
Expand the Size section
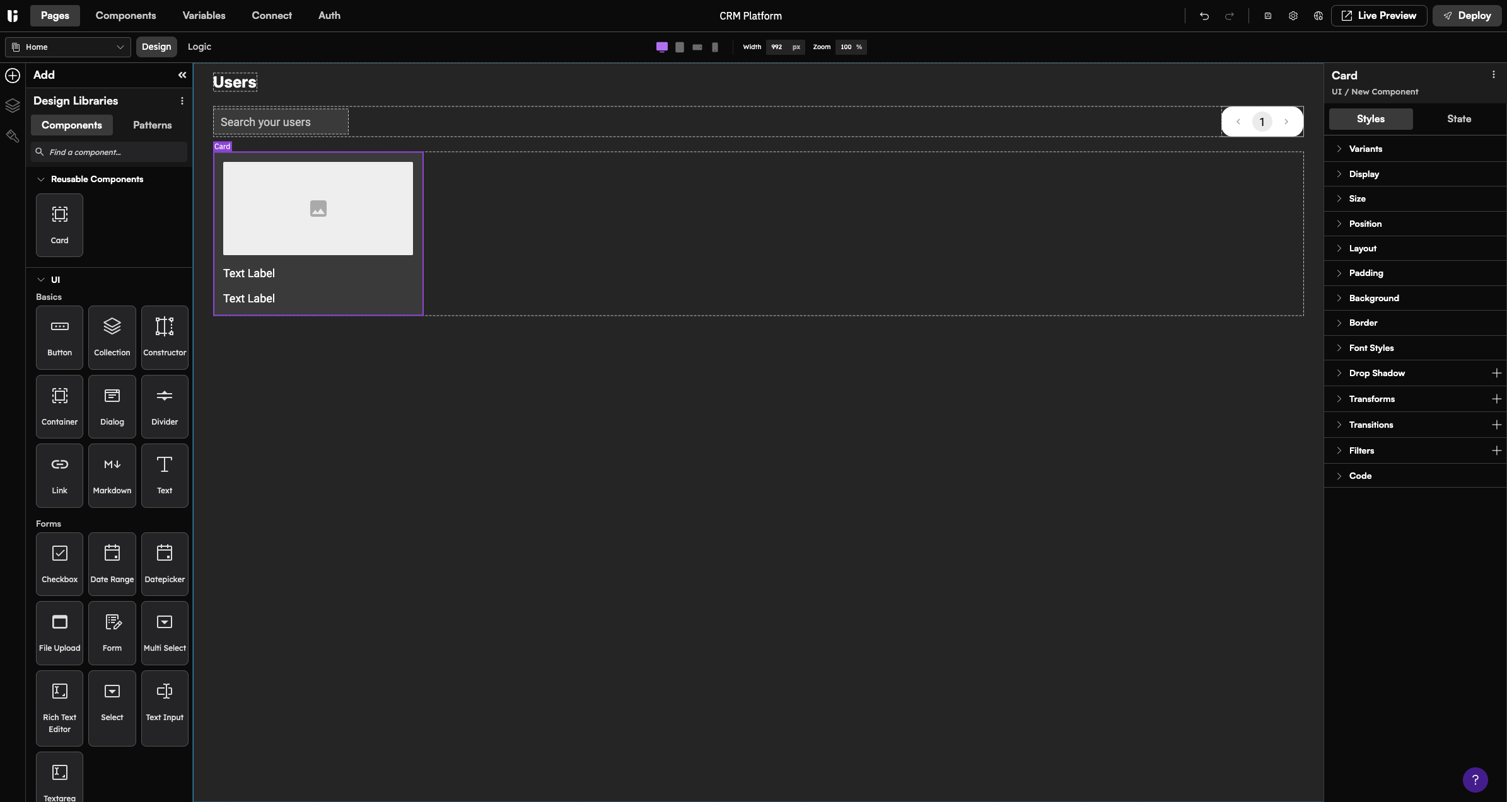1415,198
